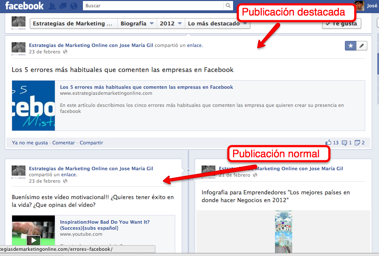The height and width of the screenshot is (256, 379).
Task: Click the search magnifier button
Action: [228, 6]
